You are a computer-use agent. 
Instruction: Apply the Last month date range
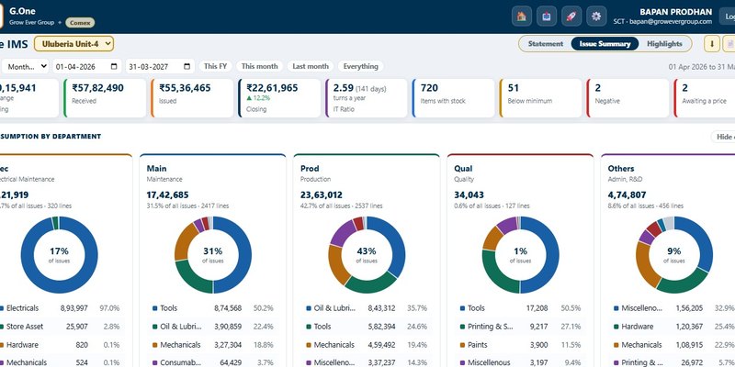[x=311, y=66]
